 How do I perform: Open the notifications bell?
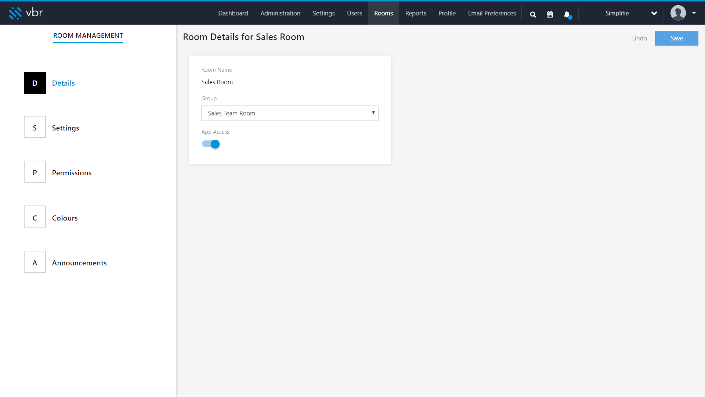567,14
